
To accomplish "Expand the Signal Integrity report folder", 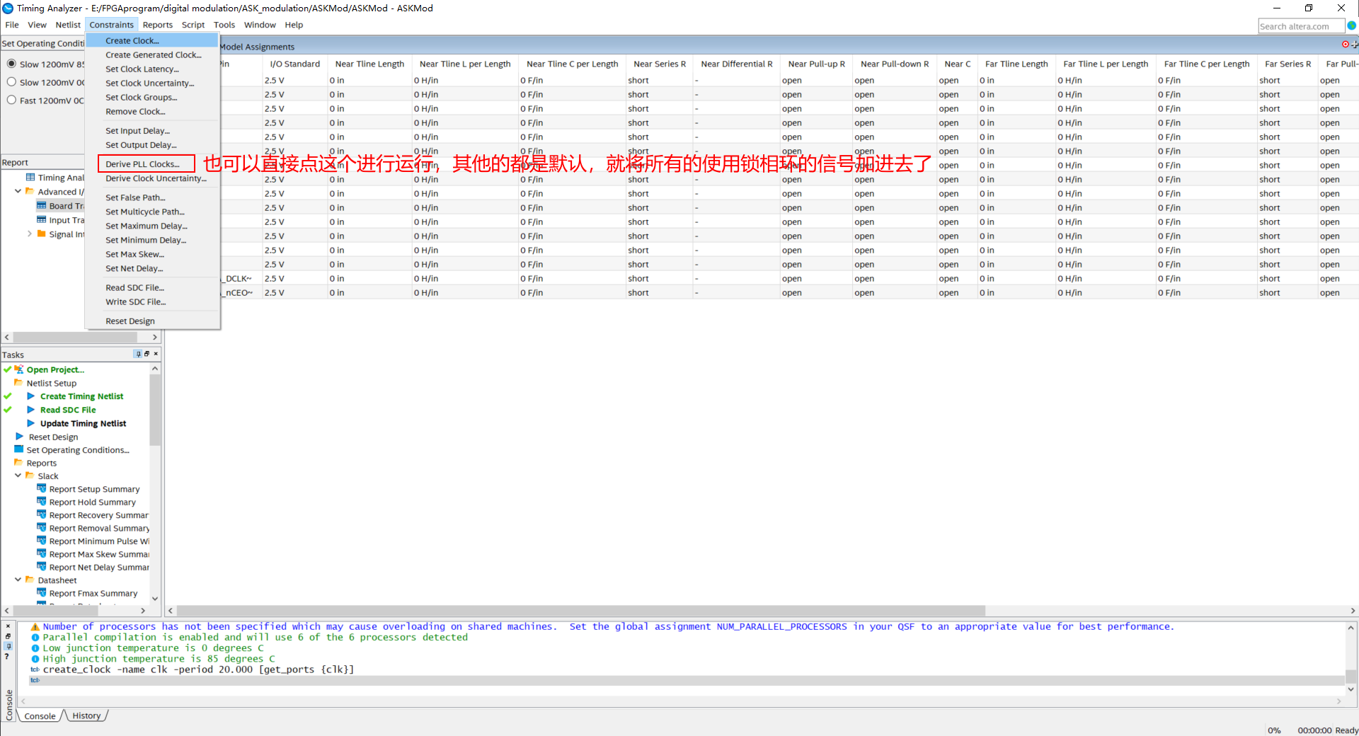I will pyautogui.click(x=30, y=234).
